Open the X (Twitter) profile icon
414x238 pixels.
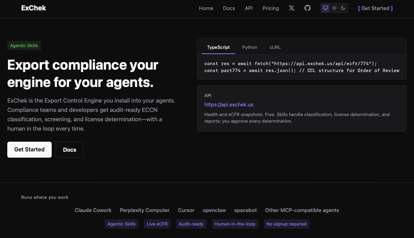(x=292, y=8)
